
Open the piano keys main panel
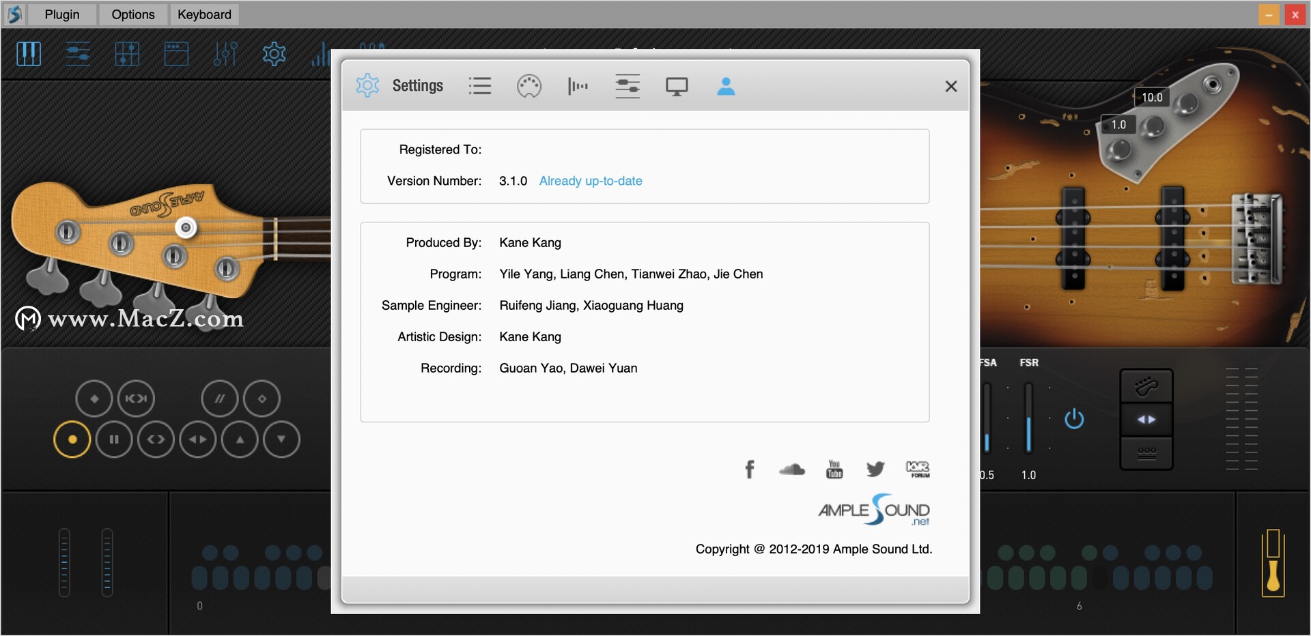click(29, 54)
